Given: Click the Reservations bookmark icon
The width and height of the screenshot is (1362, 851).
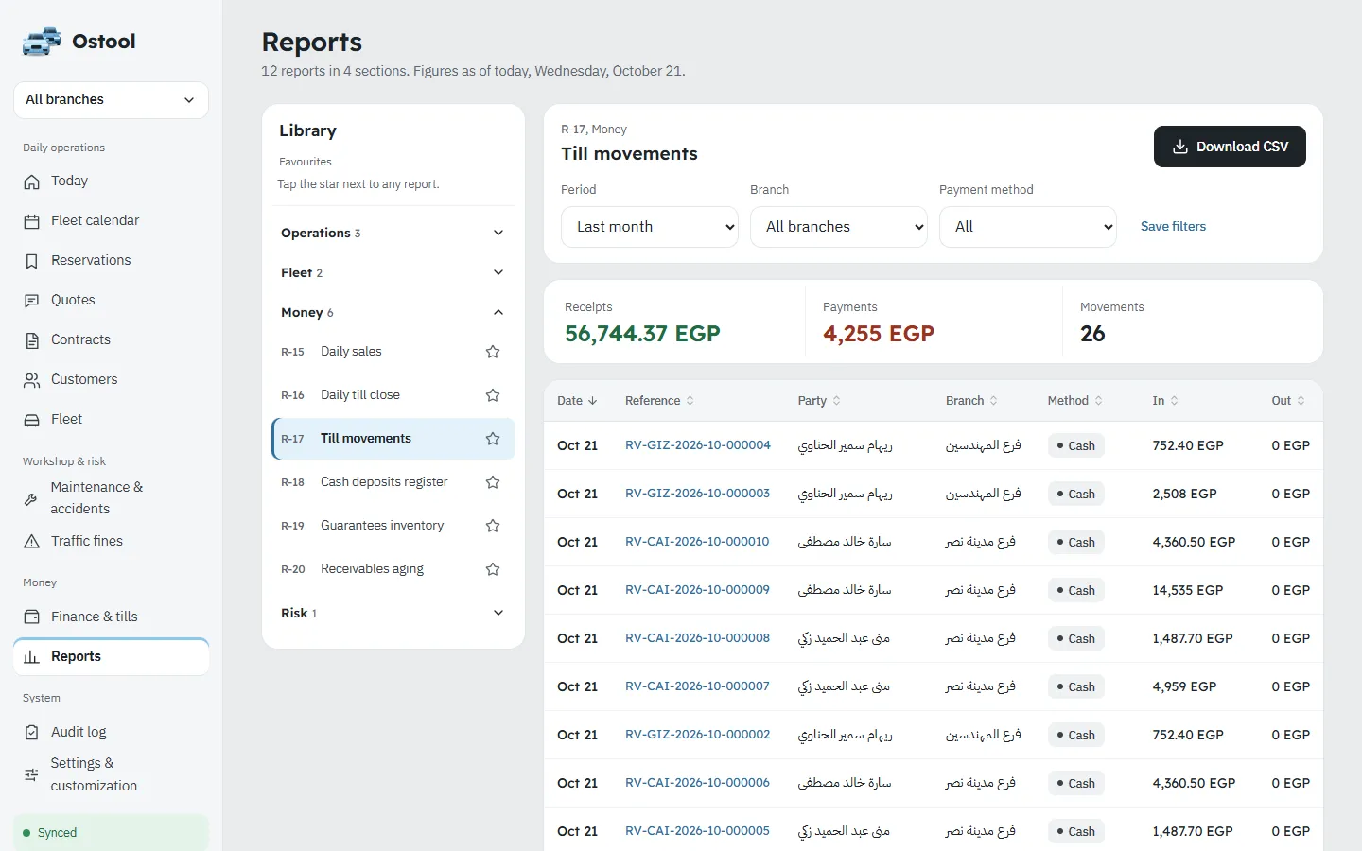Looking at the screenshot, I should (x=32, y=261).
